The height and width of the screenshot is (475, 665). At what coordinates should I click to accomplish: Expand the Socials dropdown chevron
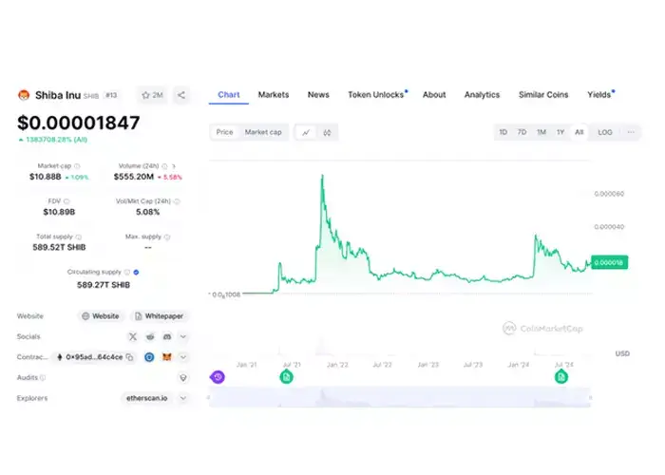(x=183, y=336)
